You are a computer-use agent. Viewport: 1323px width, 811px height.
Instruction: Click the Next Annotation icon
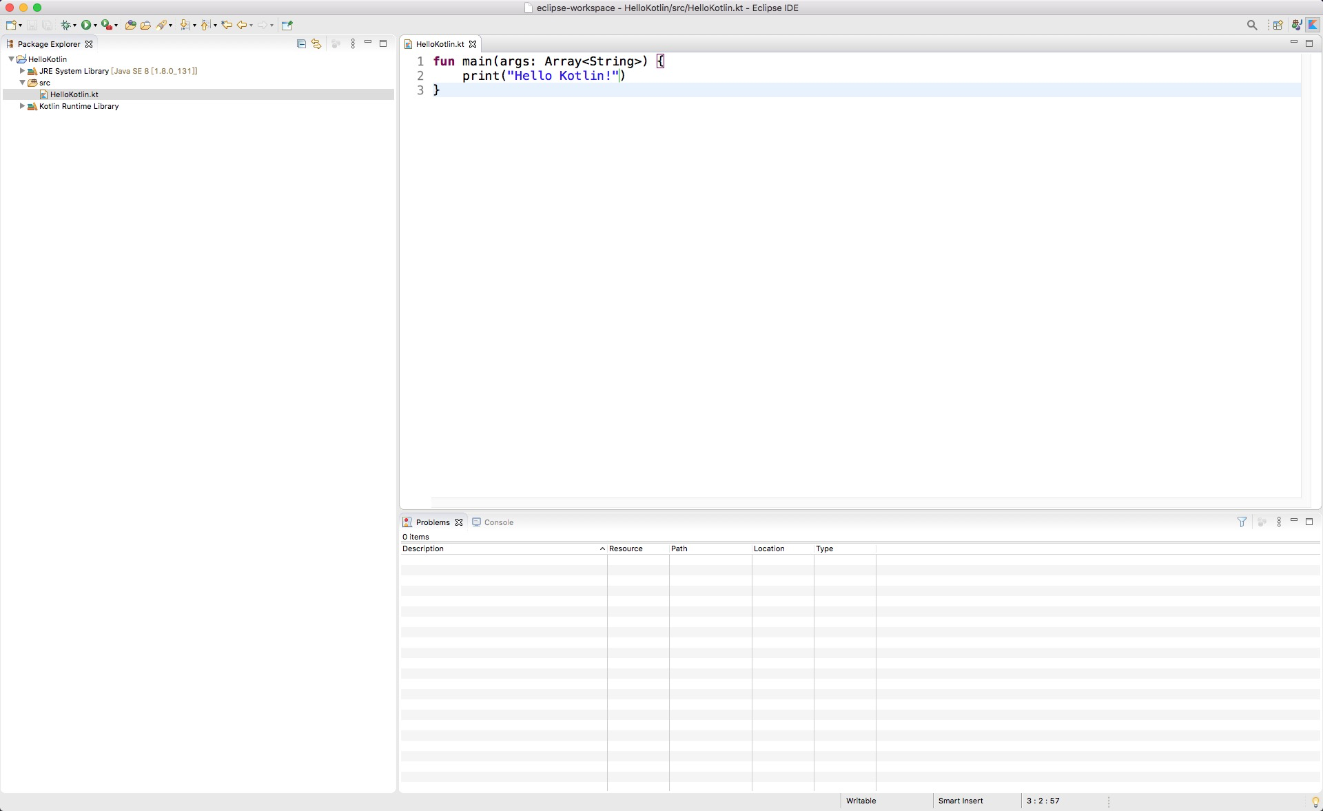(184, 25)
